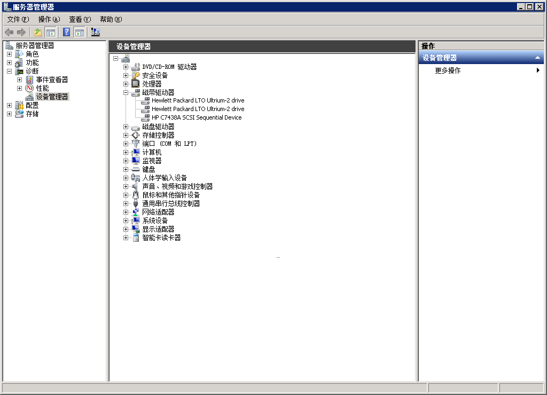Toggle the show/hide console tree icon
The height and width of the screenshot is (395, 547).
51,33
